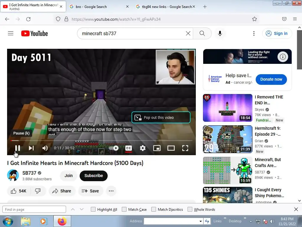Save video to playlist
Viewport: 302px width, 227px height.
click(90, 191)
